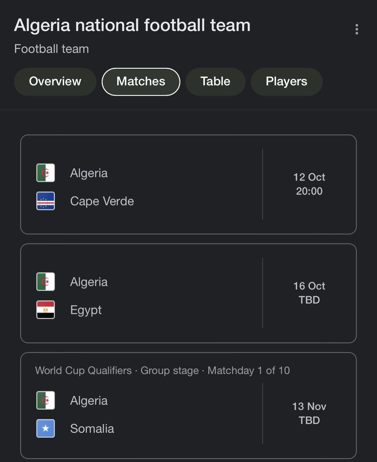Select the Egypt team name
This screenshot has width=377, height=462.
click(x=86, y=310)
